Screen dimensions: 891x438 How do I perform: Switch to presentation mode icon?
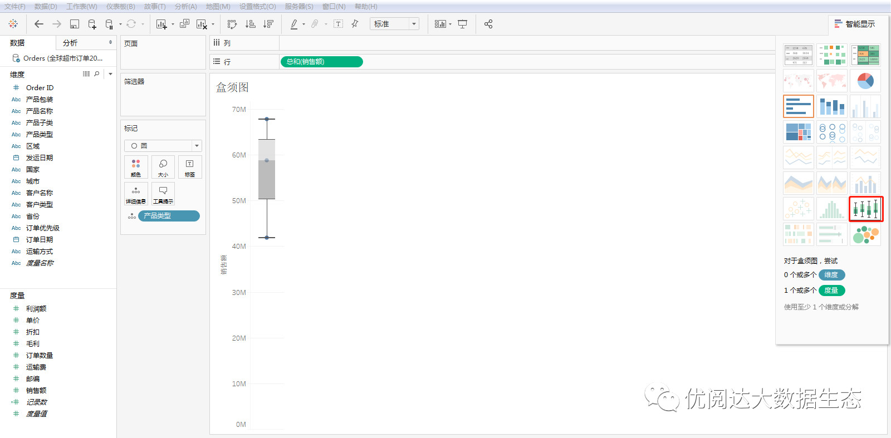click(x=462, y=24)
